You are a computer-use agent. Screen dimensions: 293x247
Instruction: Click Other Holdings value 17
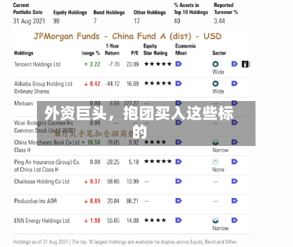[137, 21]
